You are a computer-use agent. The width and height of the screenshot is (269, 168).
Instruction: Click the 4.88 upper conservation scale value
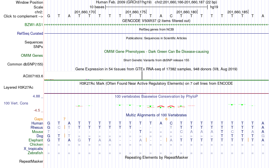pos(36,96)
